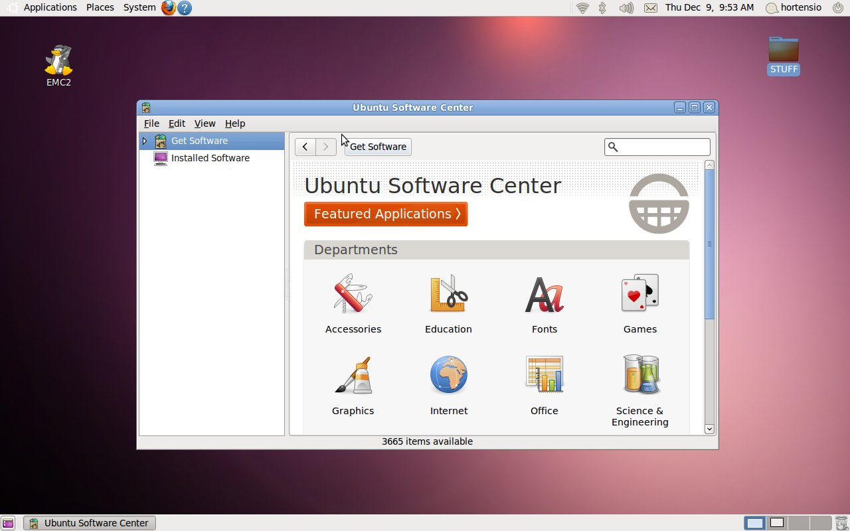Open Featured Applications
850x531 pixels.
click(385, 214)
